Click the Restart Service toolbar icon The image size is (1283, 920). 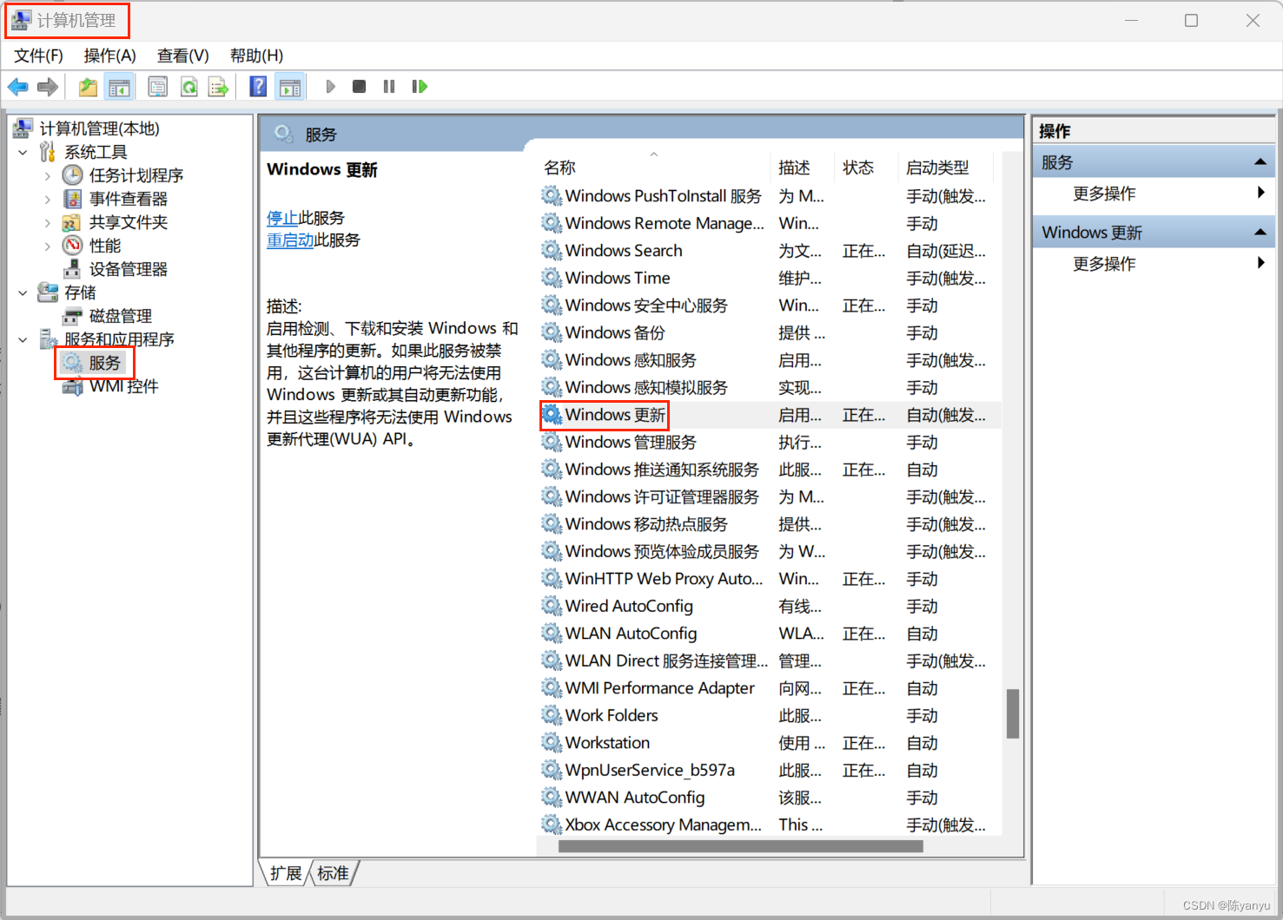(x=420, y=87)
